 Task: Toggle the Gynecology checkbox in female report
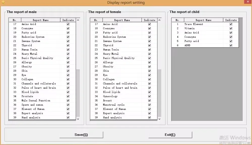149,96
